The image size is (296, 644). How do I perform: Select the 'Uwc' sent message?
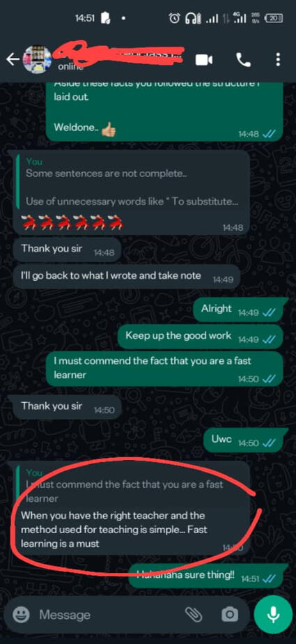coord(243,440)
